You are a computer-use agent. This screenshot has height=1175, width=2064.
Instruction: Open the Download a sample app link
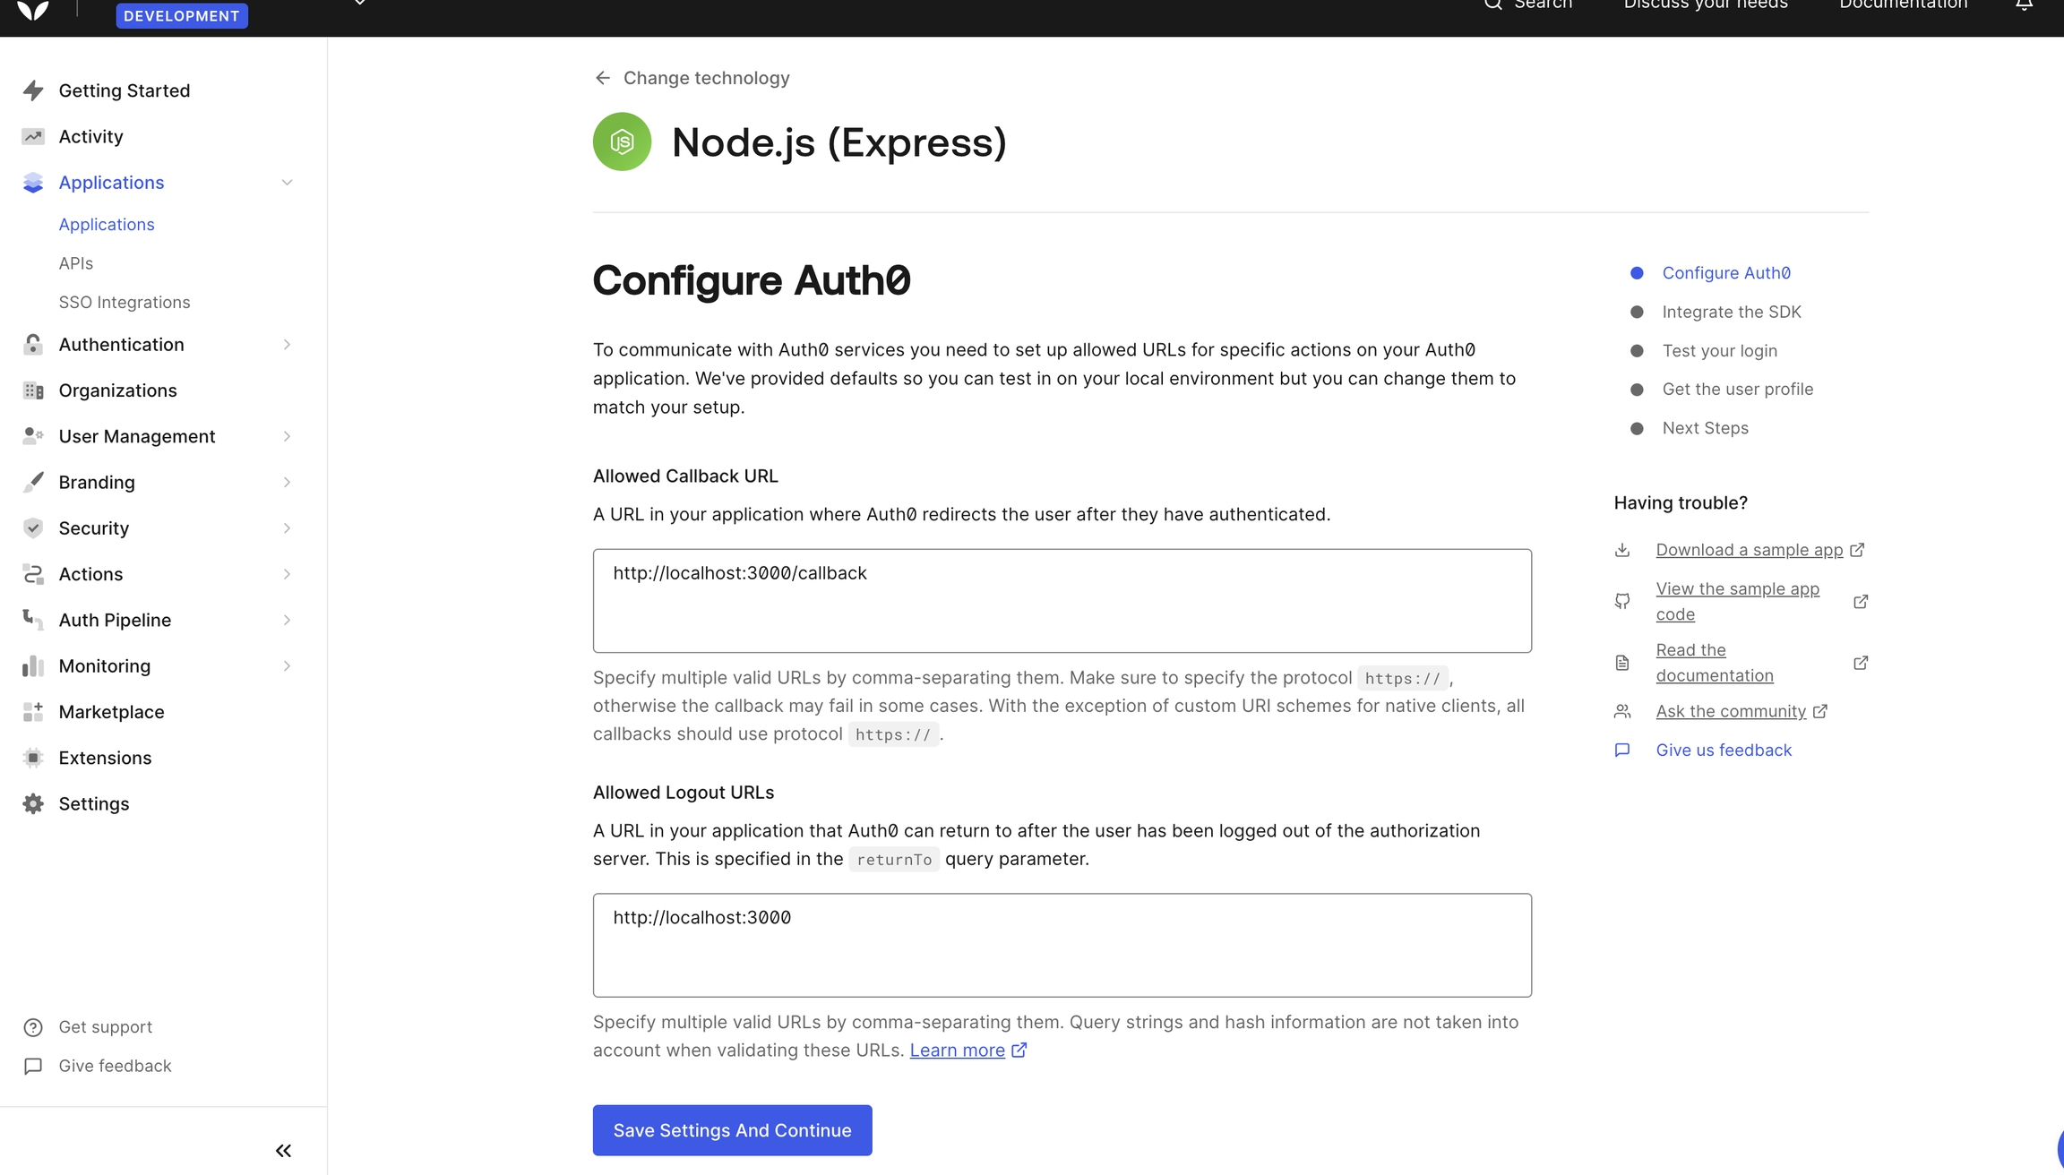pos(1749,550)
